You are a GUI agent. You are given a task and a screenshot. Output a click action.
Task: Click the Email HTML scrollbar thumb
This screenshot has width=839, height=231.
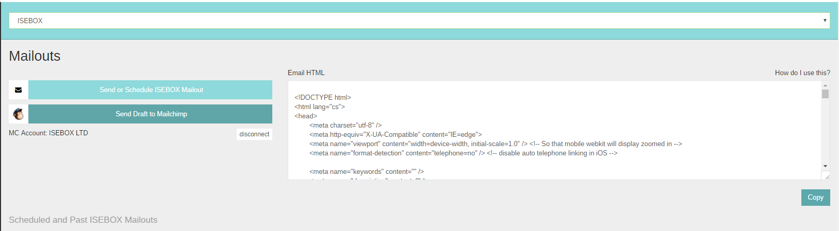tap(825, 94)
